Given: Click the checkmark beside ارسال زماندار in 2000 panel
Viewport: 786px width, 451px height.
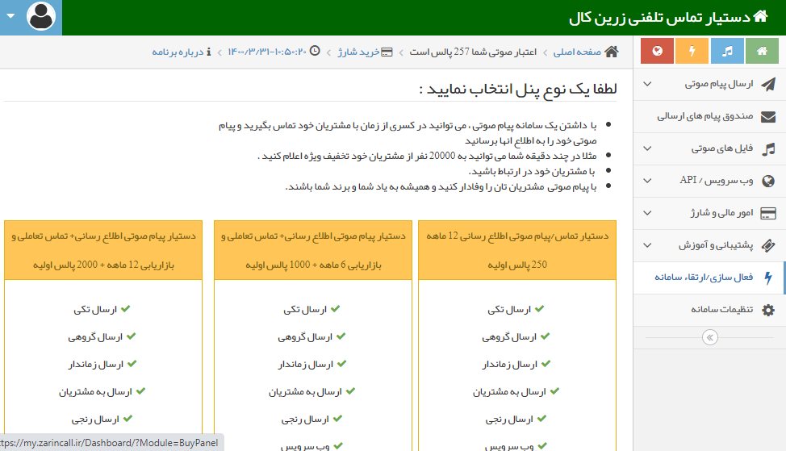Looking at the screenshot, I should (x=132, y=364).
